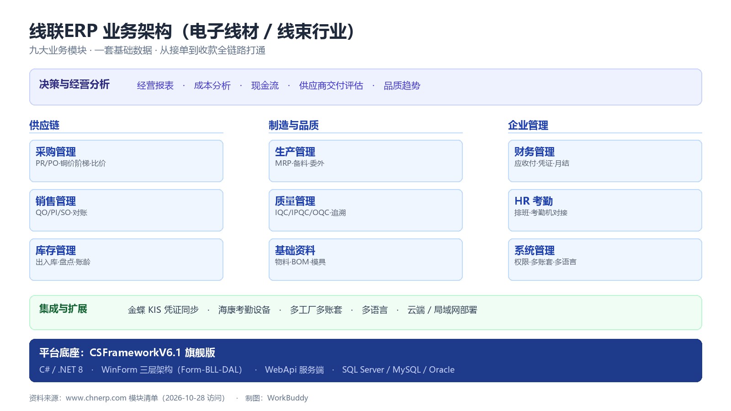Open the 系统管理 module title
Image resolution: width=731 pixels, height=411 pixels.
535,250
